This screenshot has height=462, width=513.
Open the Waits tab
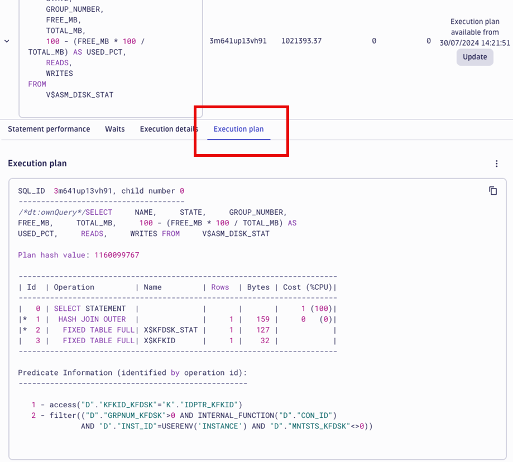click(114, 129)
